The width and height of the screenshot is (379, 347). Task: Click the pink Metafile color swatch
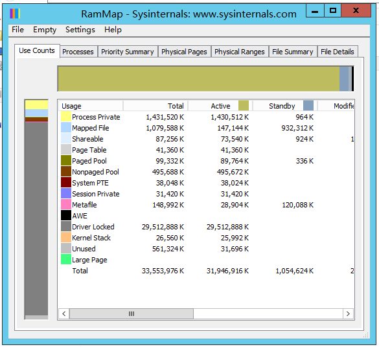pyautogui.click(x=65, y=204)
